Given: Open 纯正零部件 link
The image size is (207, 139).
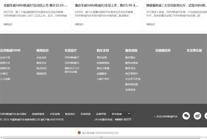Looking at the screenshot, I should (131, 74).
